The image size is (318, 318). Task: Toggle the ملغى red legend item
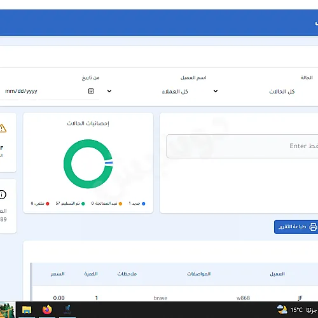pyautogui.click(x=40, y=204)
